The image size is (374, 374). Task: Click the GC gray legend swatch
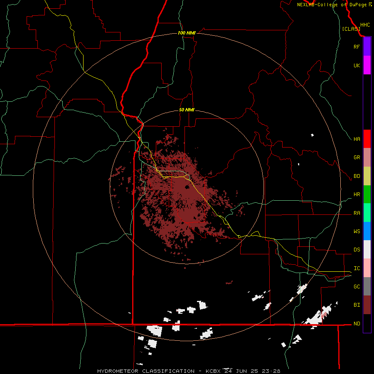pos(367,286)
